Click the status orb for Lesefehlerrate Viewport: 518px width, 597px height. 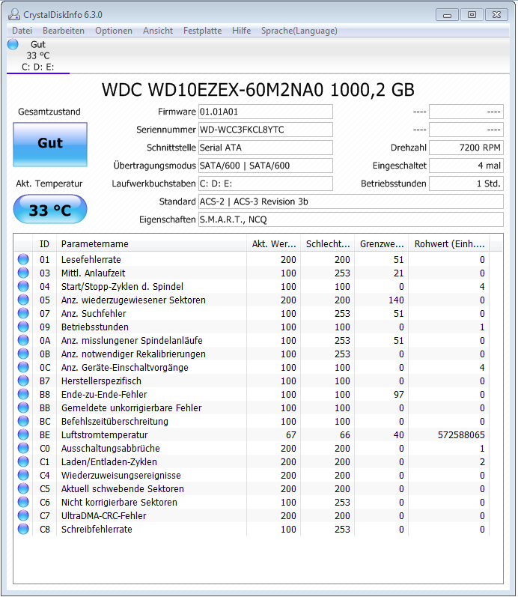(x=23, y=259)
